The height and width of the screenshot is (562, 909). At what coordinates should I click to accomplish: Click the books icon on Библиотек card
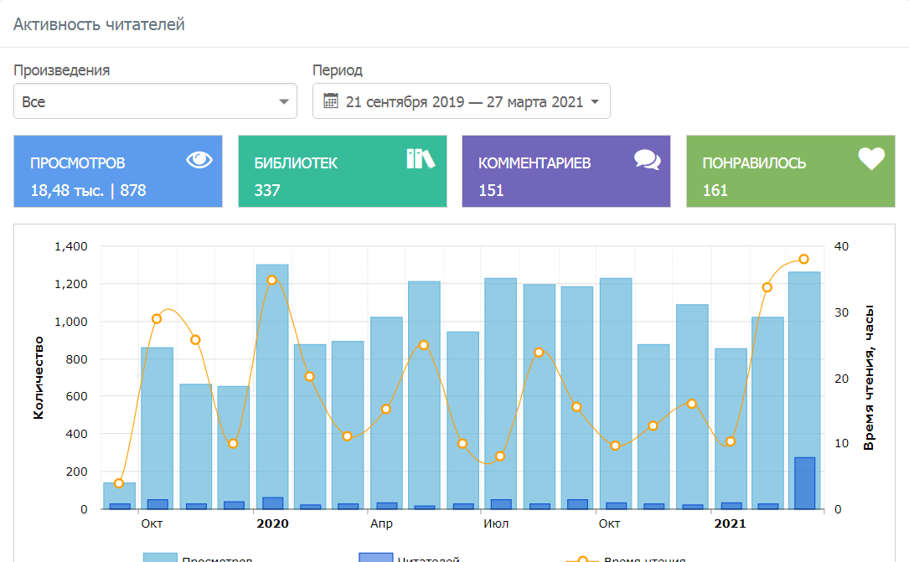tap(421, 159)
